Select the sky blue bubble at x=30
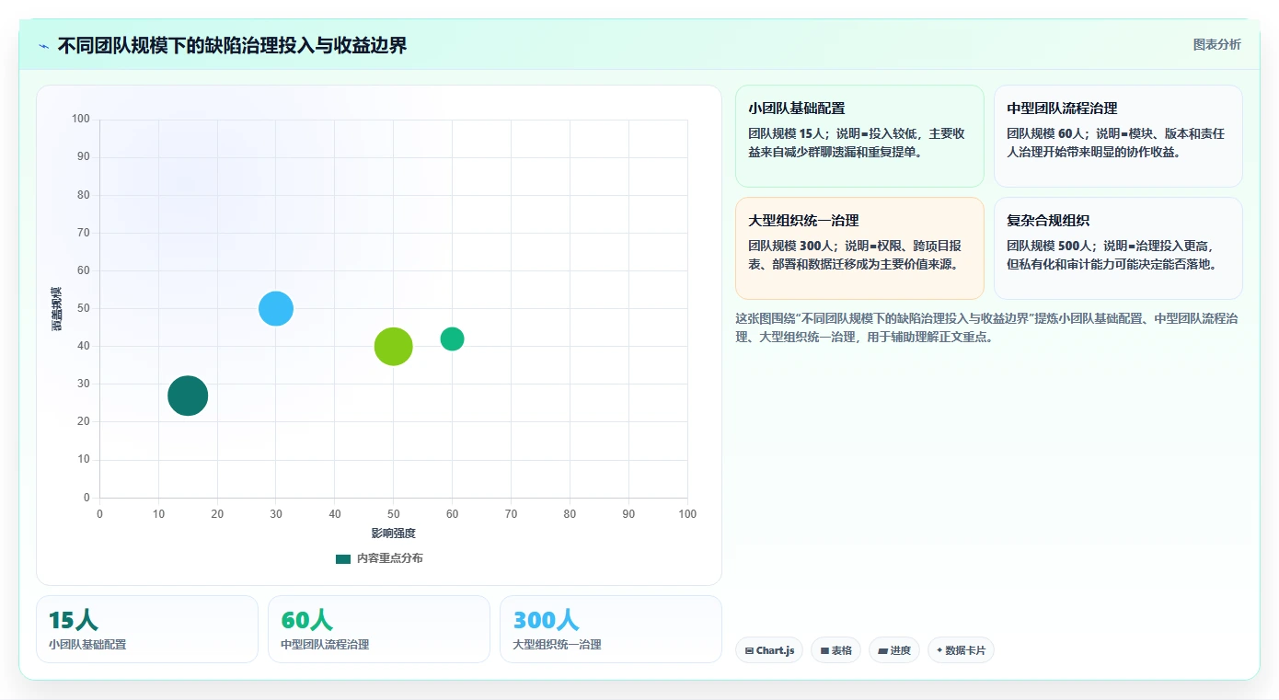 click(276, 308)
